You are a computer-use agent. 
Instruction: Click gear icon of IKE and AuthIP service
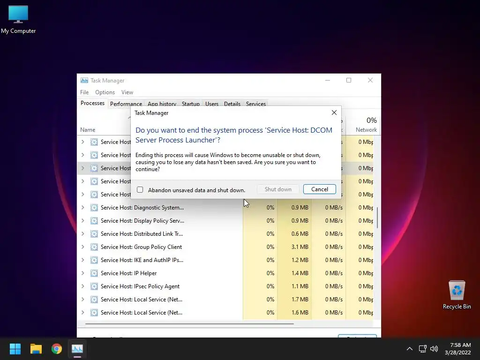(94, 260)
